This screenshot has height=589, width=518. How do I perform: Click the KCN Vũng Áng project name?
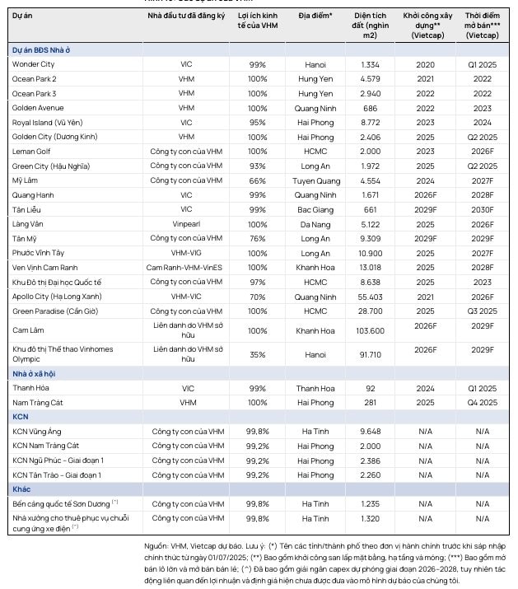pos(38,431)
